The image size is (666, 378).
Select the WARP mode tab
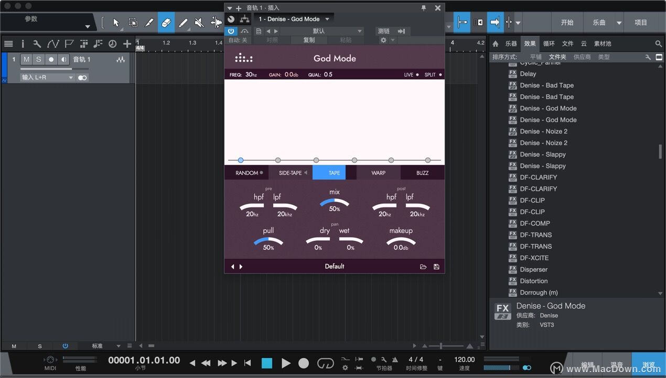pyautogui.click(x=379, y=173)
